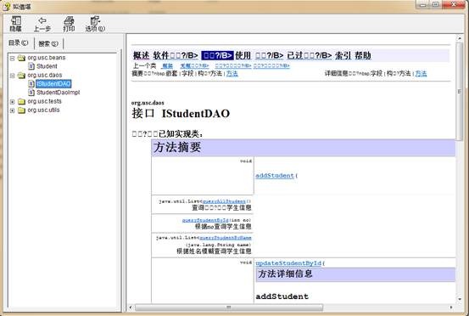Screen dimensions: 469x316
Task: Switch to the 搜索 (Search) tab
Action: (48, 43)
